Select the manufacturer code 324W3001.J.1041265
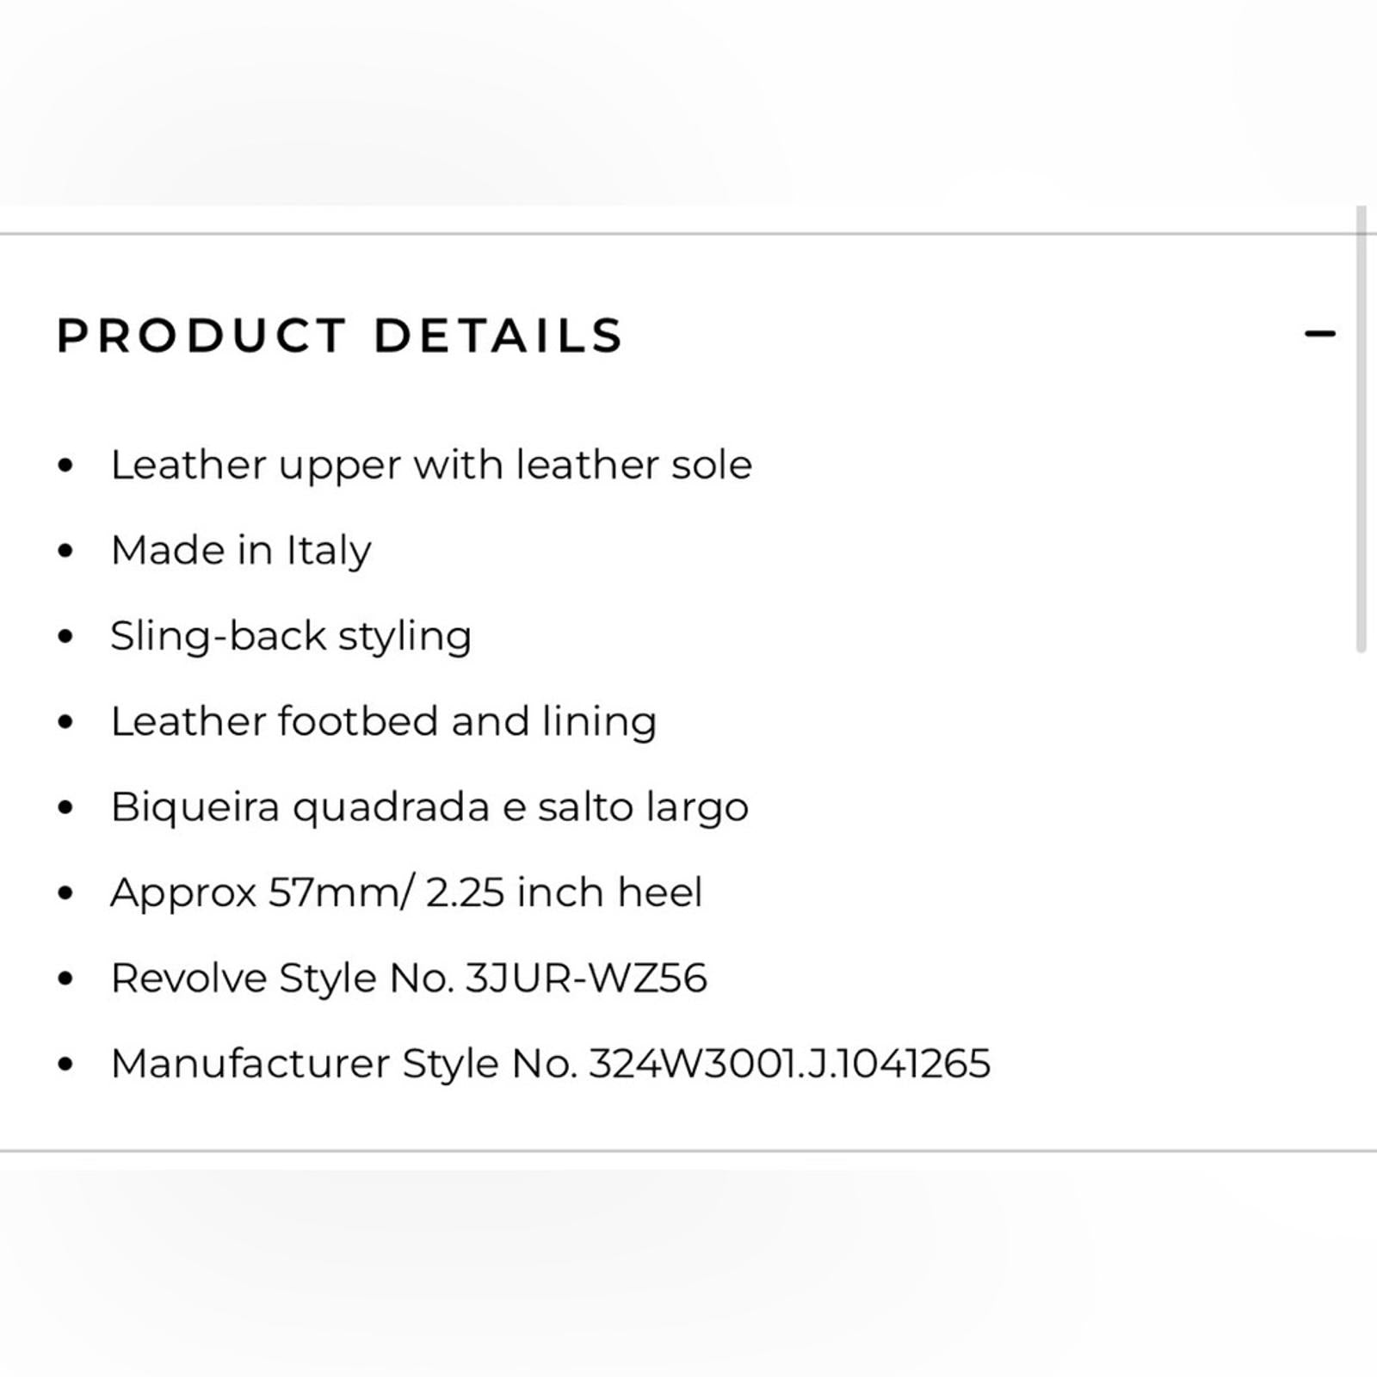This screenshot has height=1377, width=1377. point(789,1065)
